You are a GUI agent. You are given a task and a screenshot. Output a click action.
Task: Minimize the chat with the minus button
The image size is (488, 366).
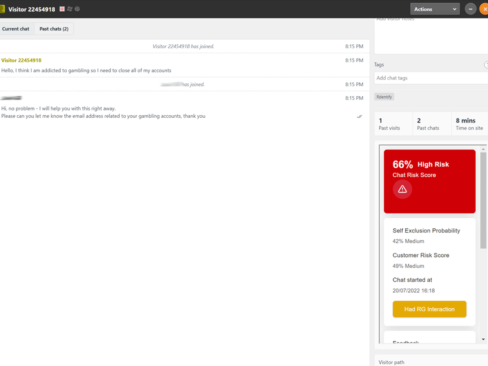click(470, 9)
